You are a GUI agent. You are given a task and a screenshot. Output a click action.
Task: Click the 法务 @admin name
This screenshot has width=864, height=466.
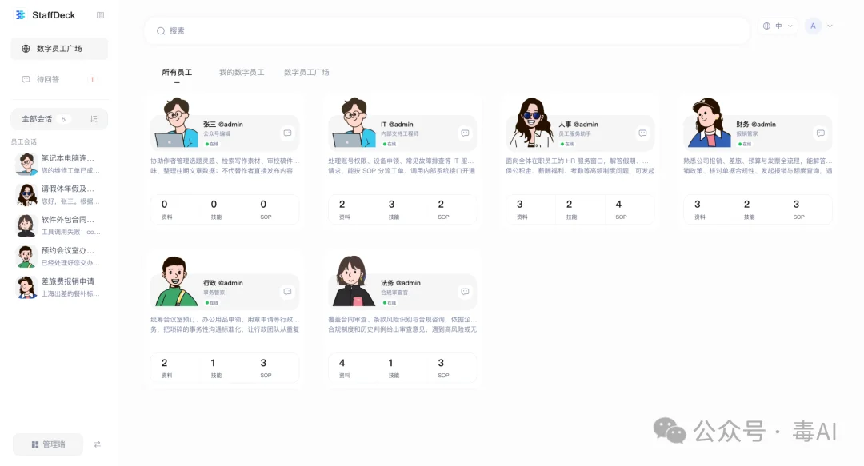click(x=401, y=283)
